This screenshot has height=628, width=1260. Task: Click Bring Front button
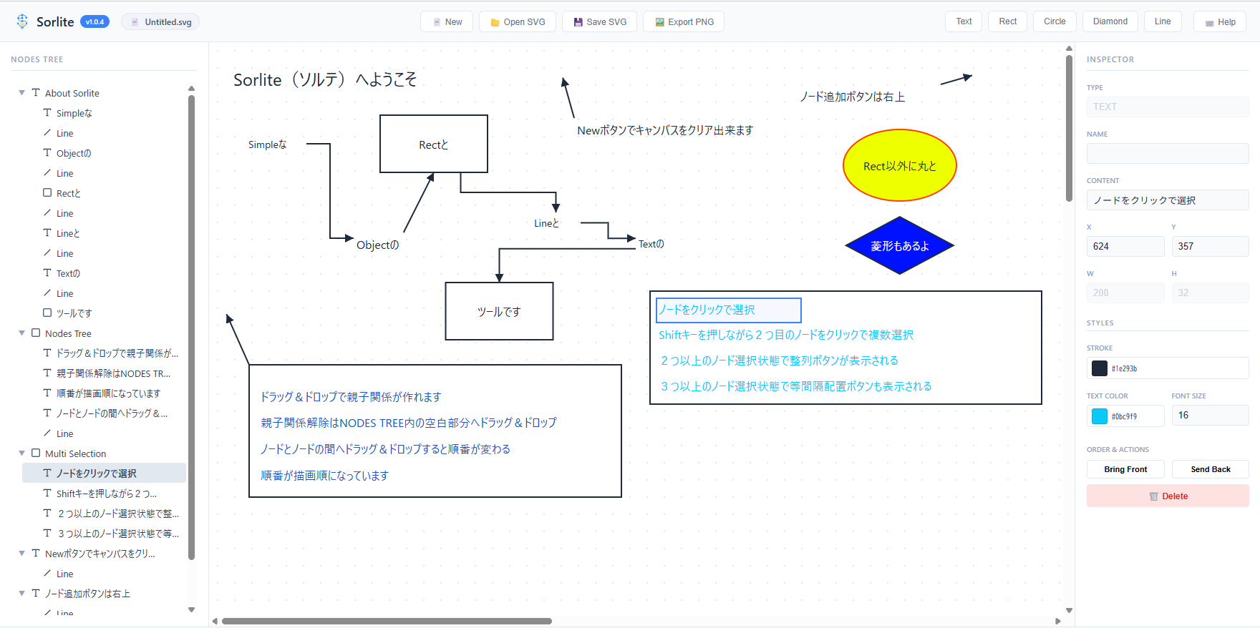[1125, 469]
